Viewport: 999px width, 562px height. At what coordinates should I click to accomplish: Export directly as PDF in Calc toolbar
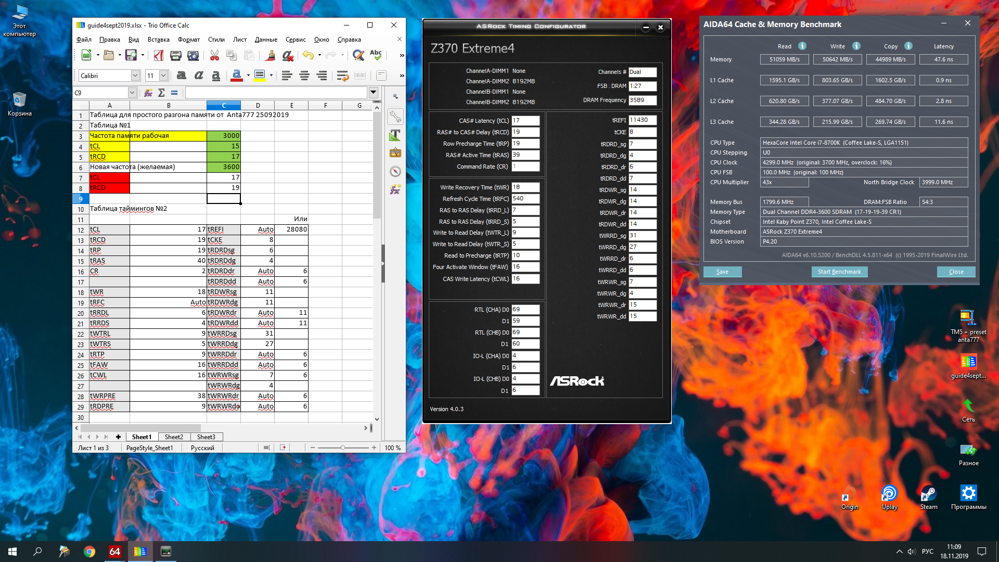(158, 55)
